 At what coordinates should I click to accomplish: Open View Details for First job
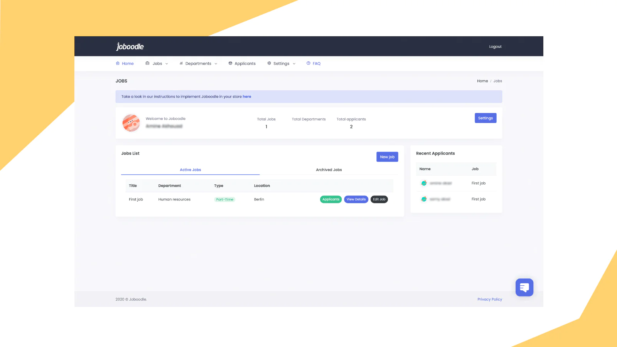pyautogui.click(x=356, y=199)
